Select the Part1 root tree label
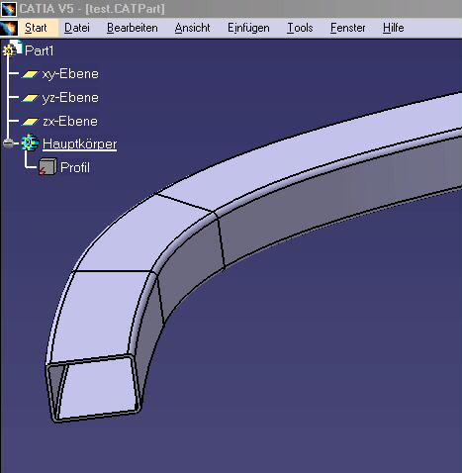Viewport: 462px width, 473px height. click(39, 50)
